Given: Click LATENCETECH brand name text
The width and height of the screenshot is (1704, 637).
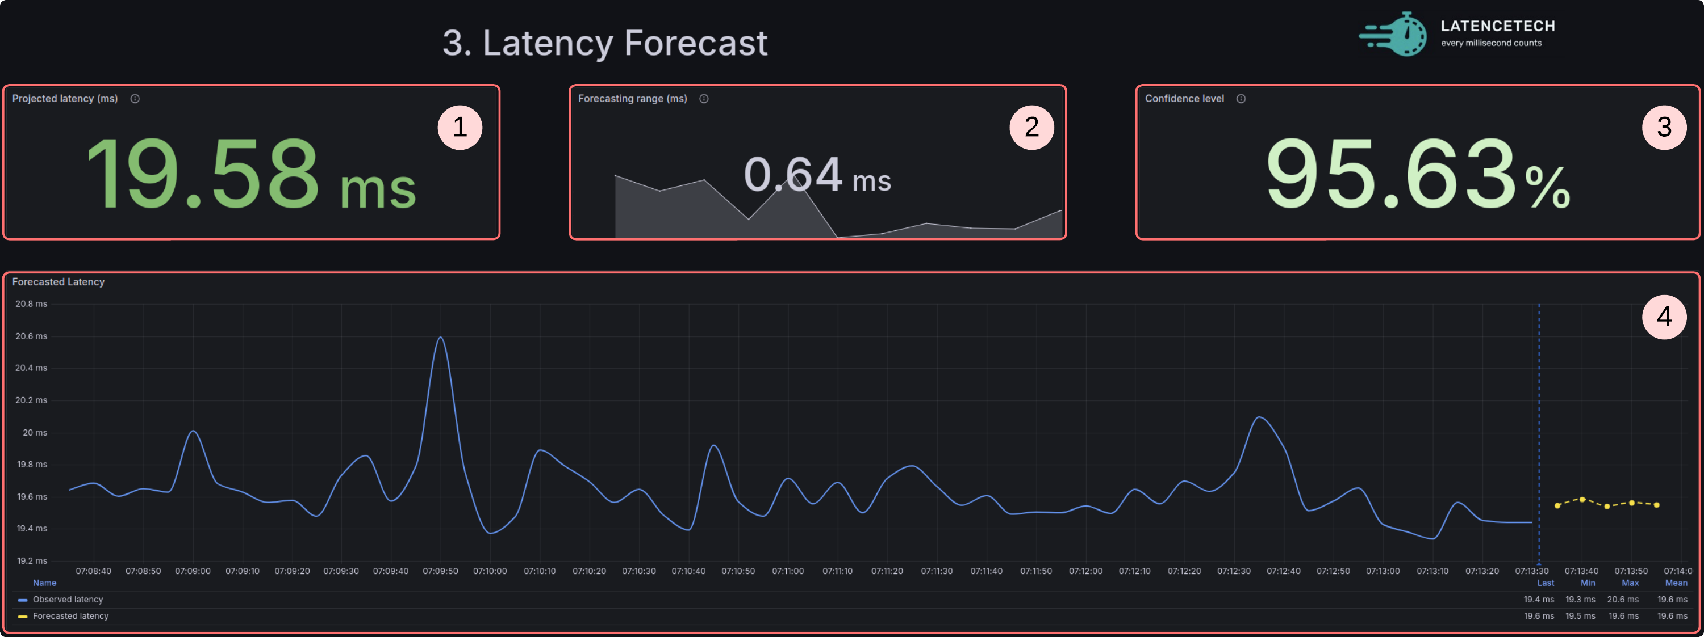Looking at the screenshot, I should (x=1498, y=26).
